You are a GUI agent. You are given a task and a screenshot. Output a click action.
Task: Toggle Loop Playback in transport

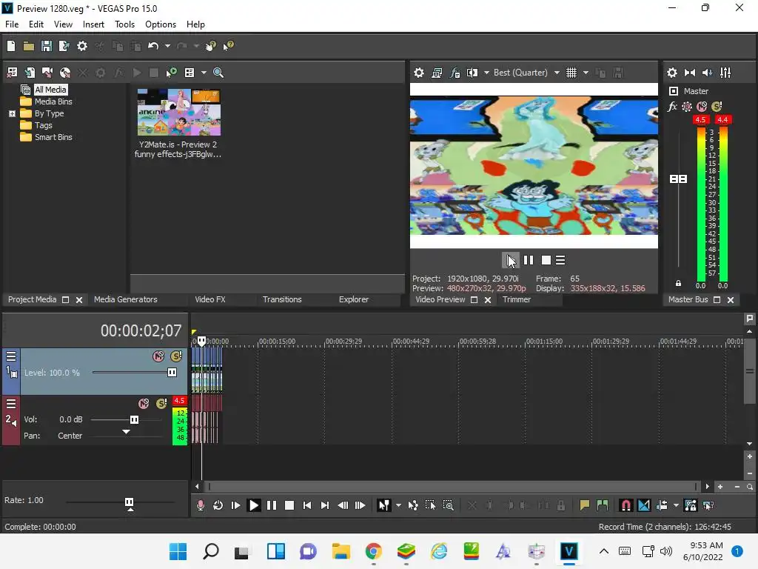click(x=218, y=505)
